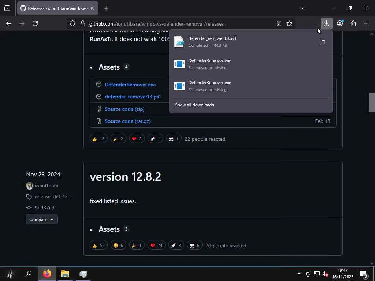Open version 12.8.2 release title
Viewport: 375px width, 281px height.
(x=125, y=177)
